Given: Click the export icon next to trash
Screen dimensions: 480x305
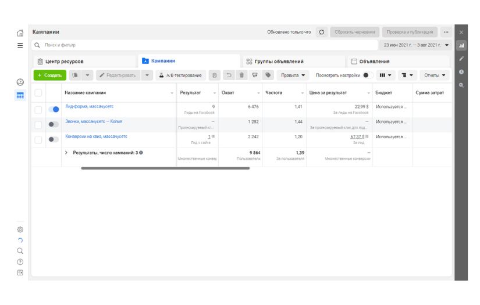Looking at the screenshot, I should point(255,75).
